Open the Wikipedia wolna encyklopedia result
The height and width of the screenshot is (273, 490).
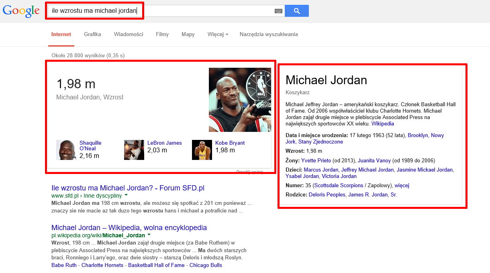[129, 228]
